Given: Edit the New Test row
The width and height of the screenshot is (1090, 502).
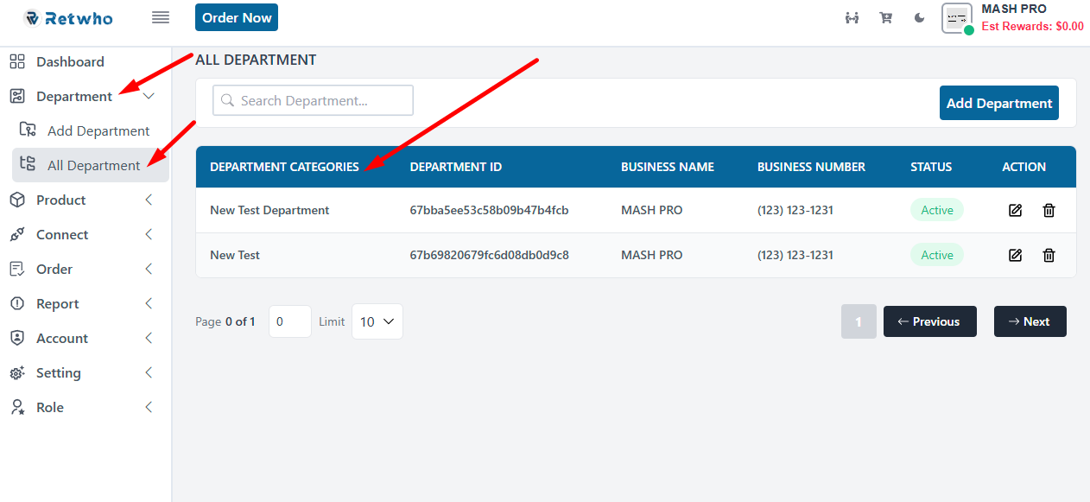Looking at the screenshot, I should (1016, 255).
